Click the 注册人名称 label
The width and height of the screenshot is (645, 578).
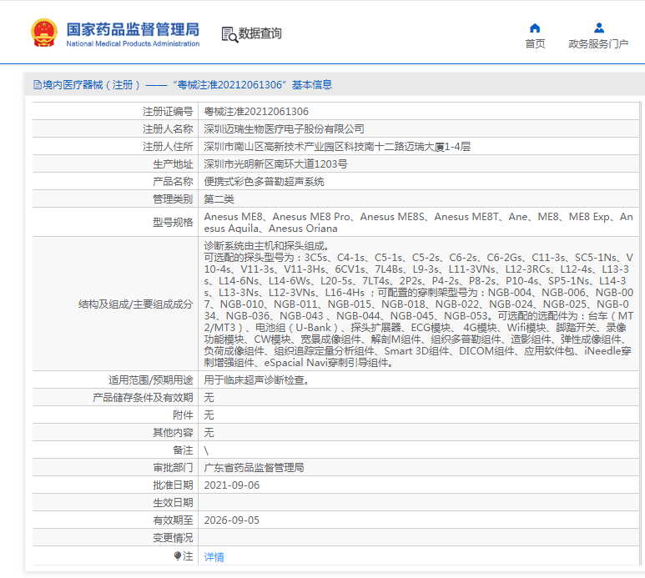(168, 129)
